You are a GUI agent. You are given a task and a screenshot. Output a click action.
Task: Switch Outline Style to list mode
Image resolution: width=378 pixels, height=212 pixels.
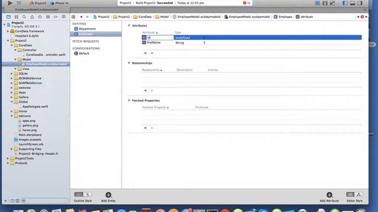click(79, 194)
